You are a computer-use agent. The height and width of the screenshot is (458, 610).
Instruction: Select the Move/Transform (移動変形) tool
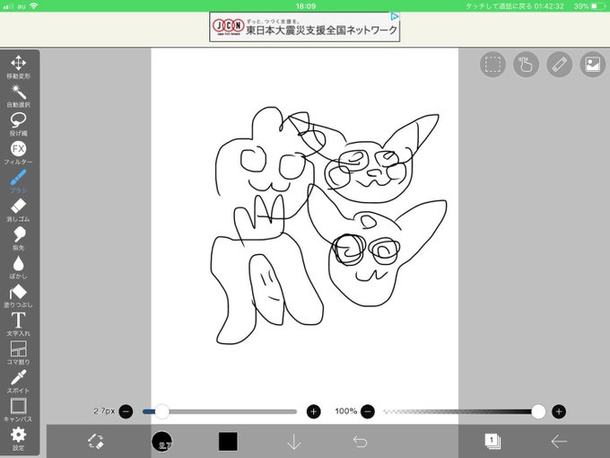pyautogui.click(x=18, y=66)
